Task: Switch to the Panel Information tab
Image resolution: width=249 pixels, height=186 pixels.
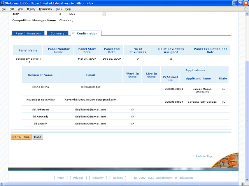Action: pyautogui.click(x=28, y=33)
